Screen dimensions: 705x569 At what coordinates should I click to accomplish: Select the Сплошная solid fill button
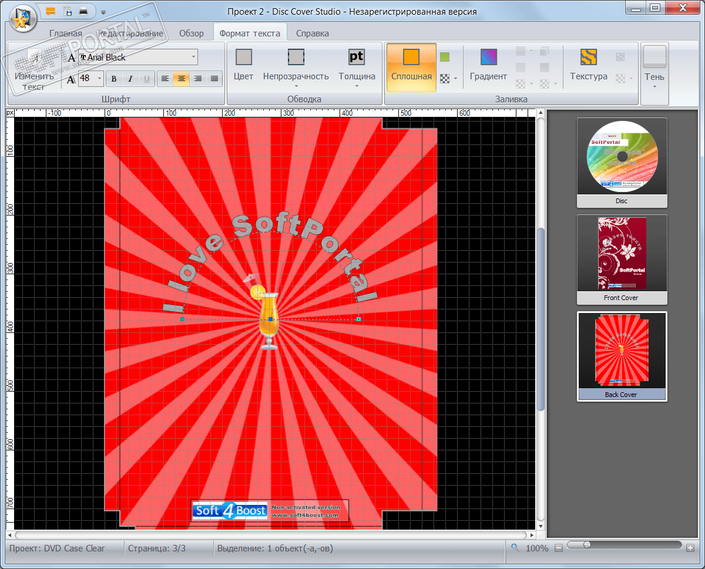411,67
